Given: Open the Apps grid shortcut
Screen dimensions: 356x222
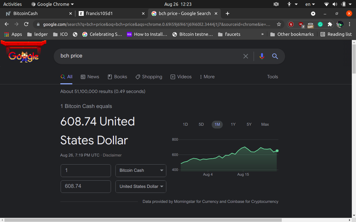Looking at the screenshot, I should coord(13,34).
